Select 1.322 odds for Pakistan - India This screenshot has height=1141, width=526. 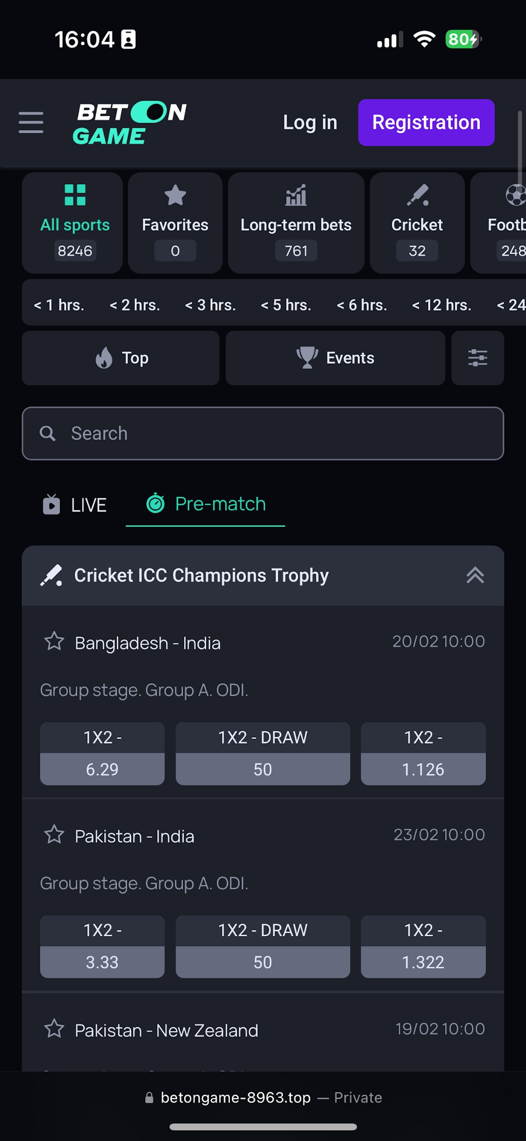click(x=423, y=962)
